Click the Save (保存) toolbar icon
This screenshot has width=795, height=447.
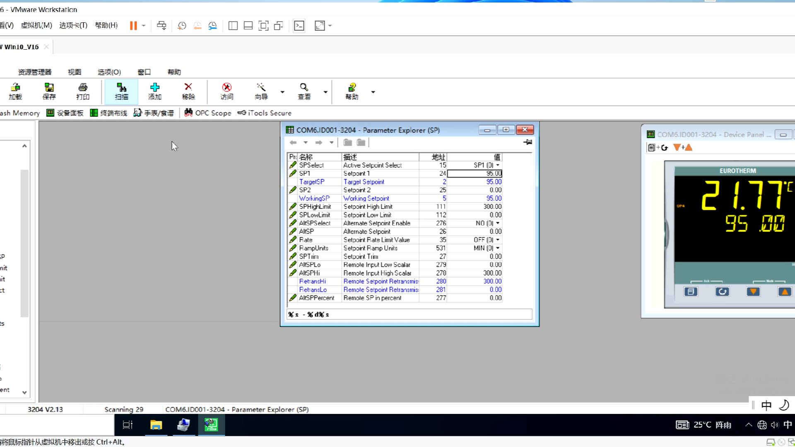click(49, 91)
